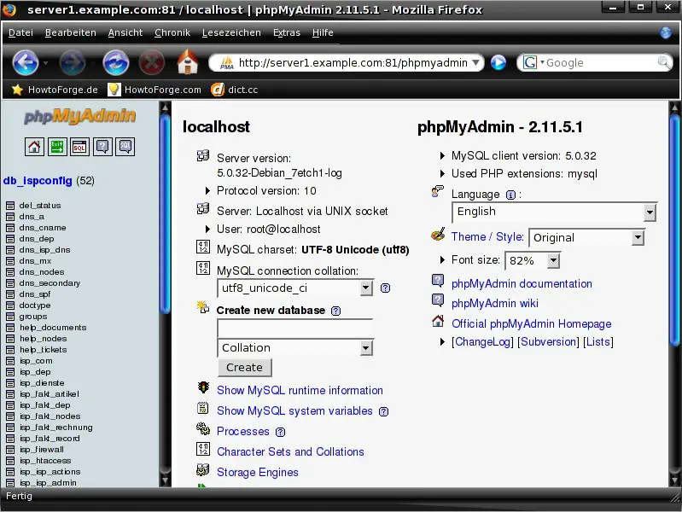
Task: Open the Extras menu
Action: [286, 32]
